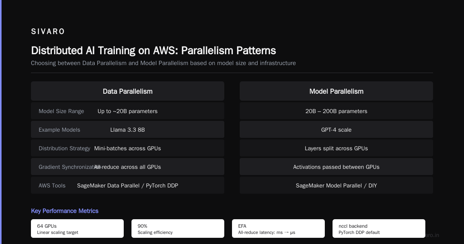Select 'Llama 3.3 8B' cell
Screen dimensions: 464x244
tap(128, 130)
